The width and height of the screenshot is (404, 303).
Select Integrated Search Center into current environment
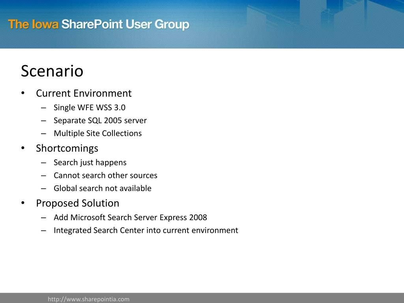point(146,230)
